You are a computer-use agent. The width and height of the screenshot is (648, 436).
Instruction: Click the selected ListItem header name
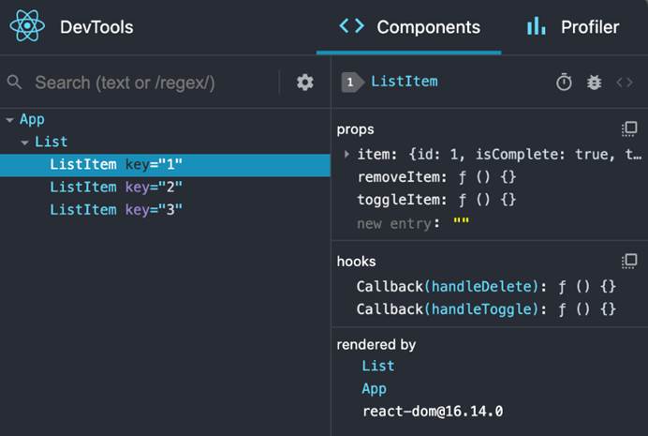point(405,82)
